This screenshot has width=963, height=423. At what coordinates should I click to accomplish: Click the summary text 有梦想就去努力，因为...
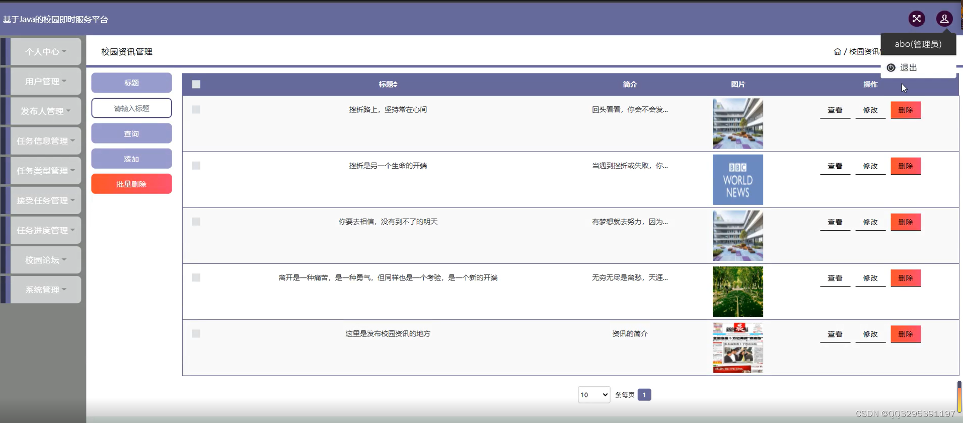(630, 222)
